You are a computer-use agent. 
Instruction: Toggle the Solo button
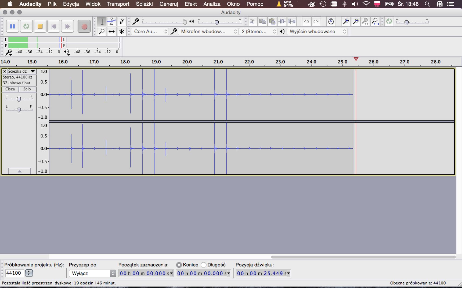[x=27, y=89]
